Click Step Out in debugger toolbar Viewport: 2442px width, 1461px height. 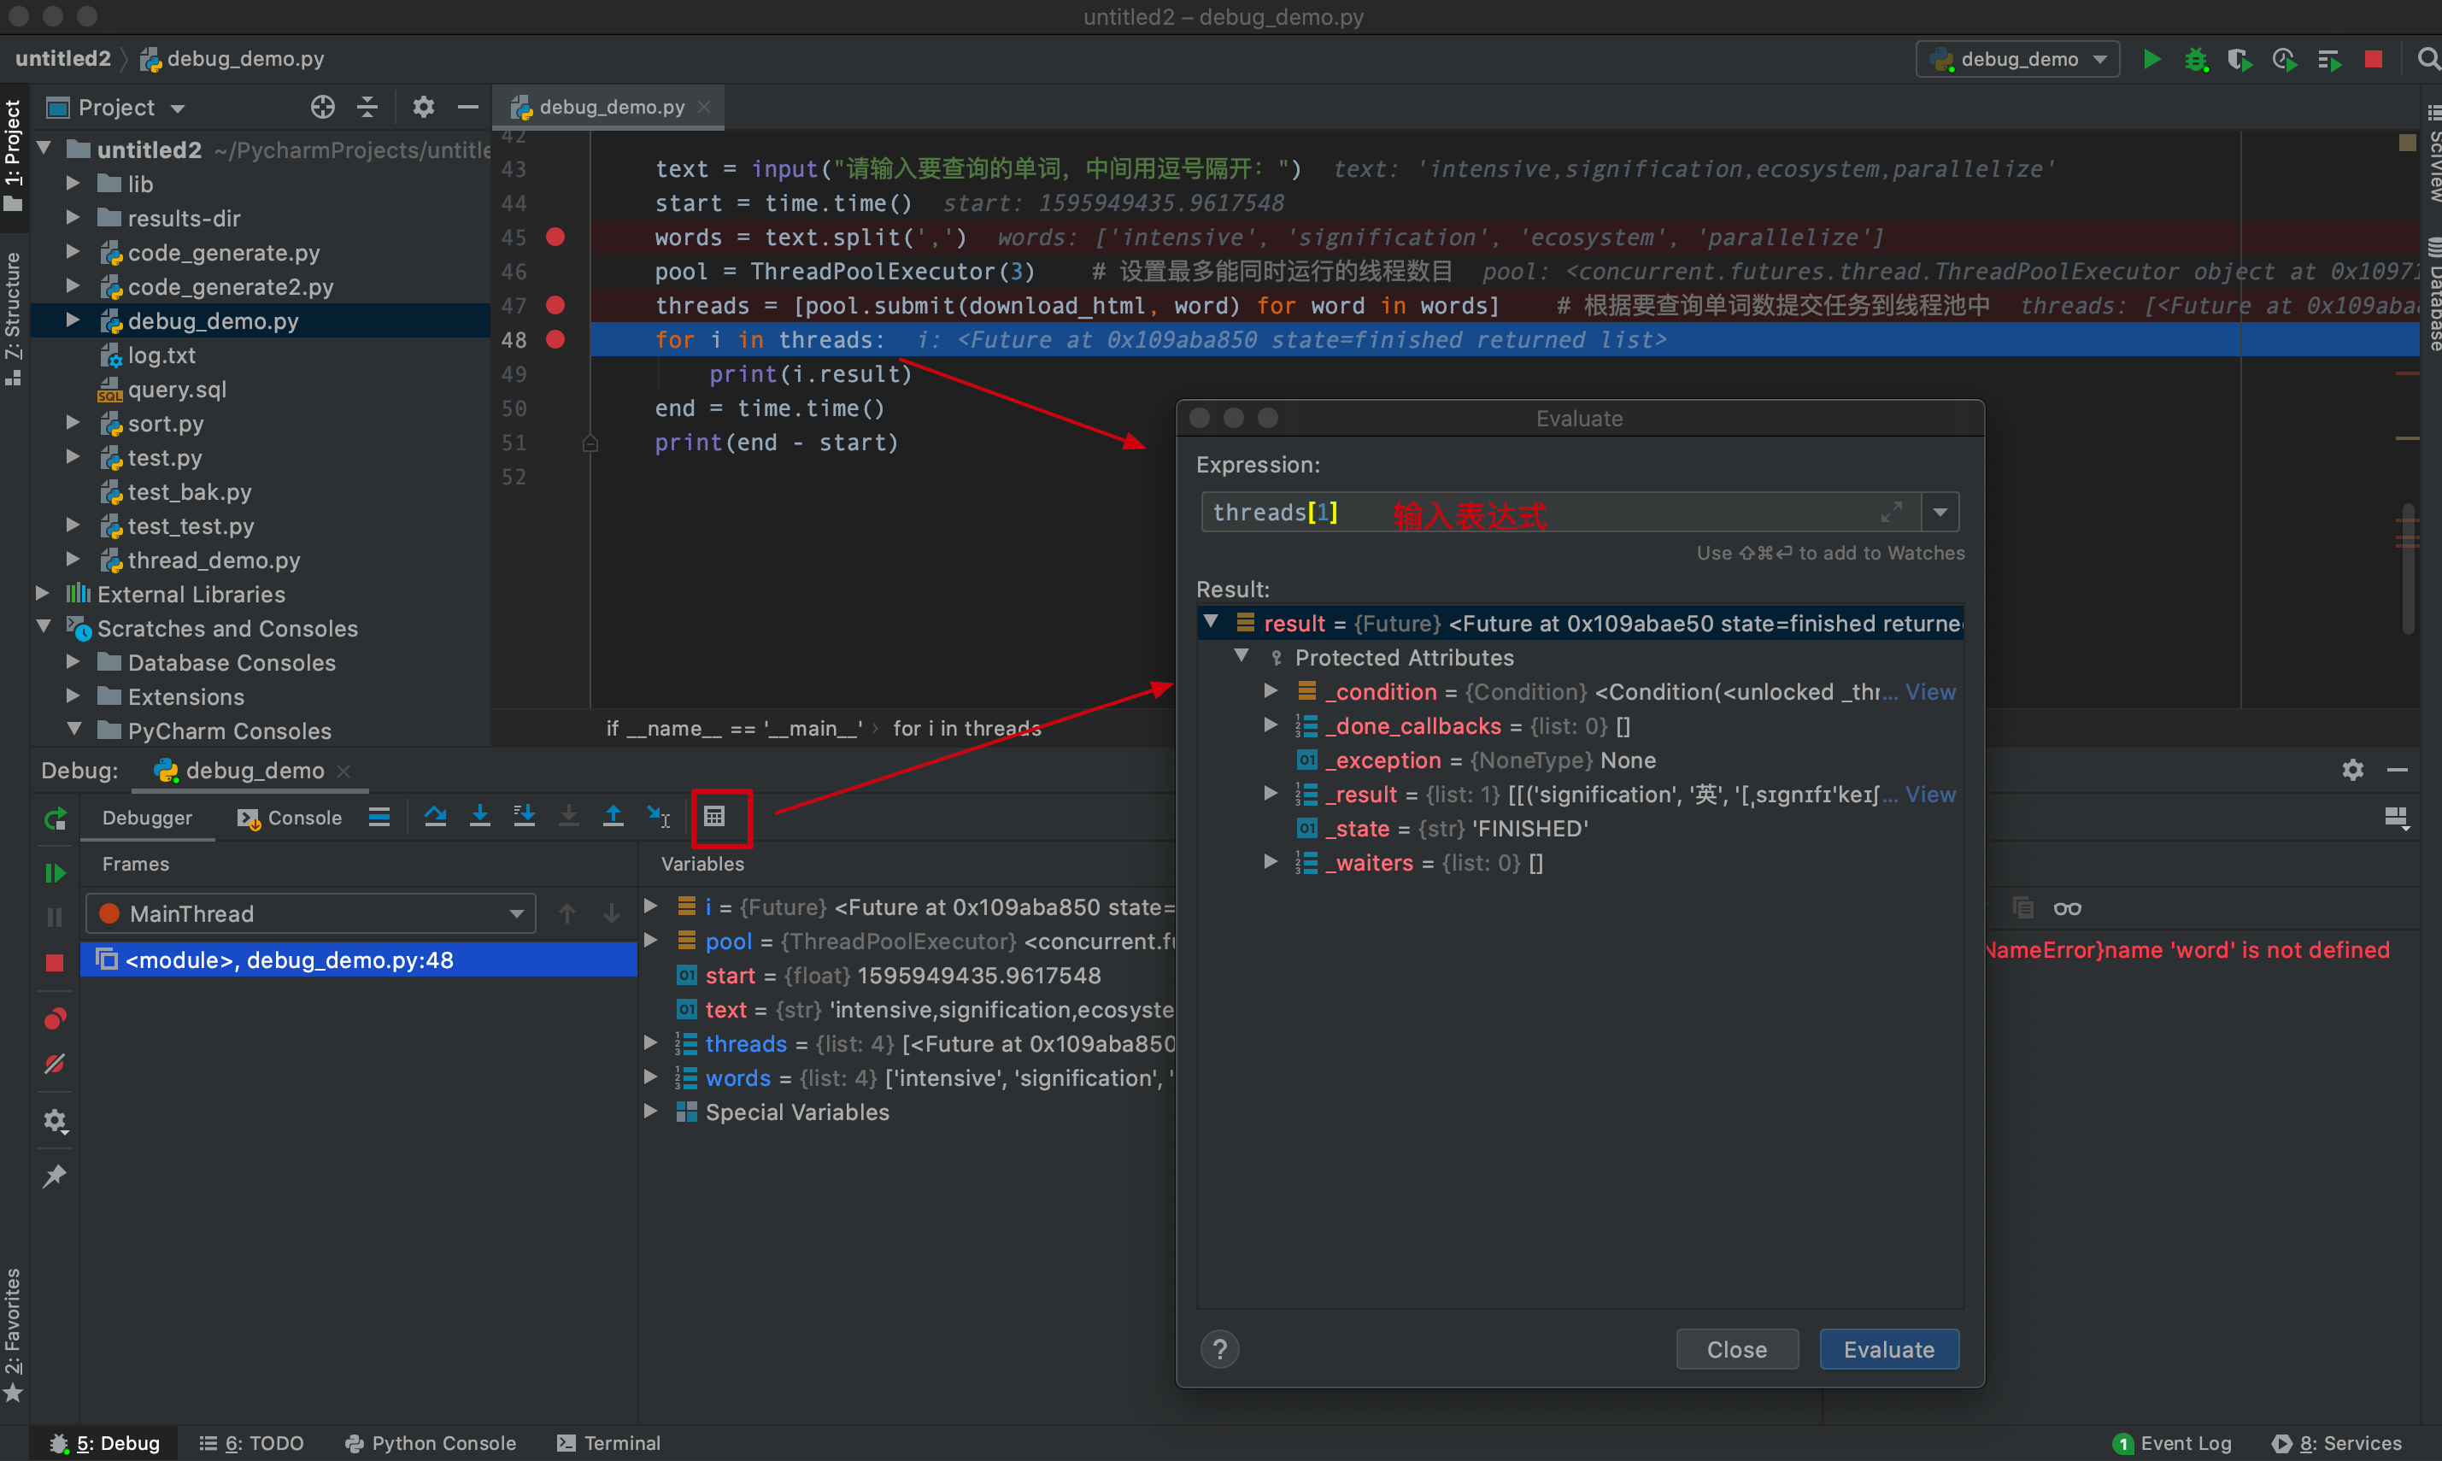coord(613,816)
